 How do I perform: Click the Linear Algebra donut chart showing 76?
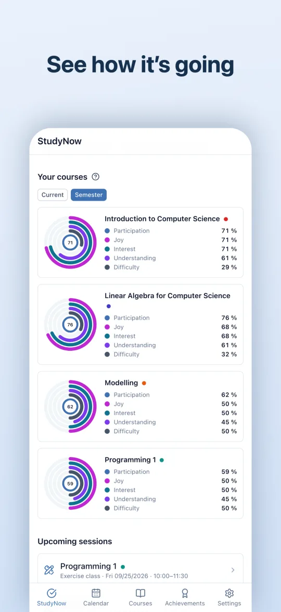coord(70,324)
